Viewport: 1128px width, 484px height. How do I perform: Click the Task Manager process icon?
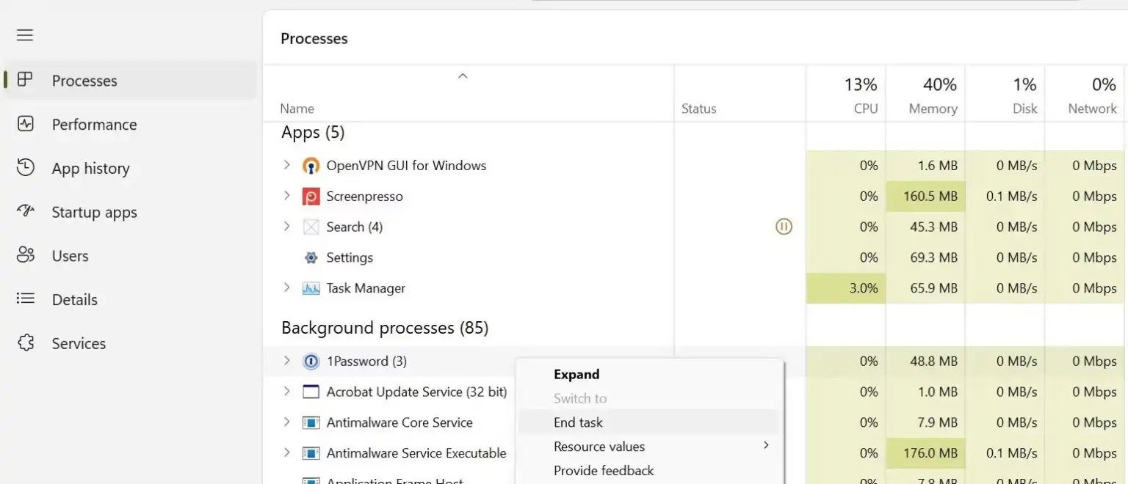click(311, 289)
